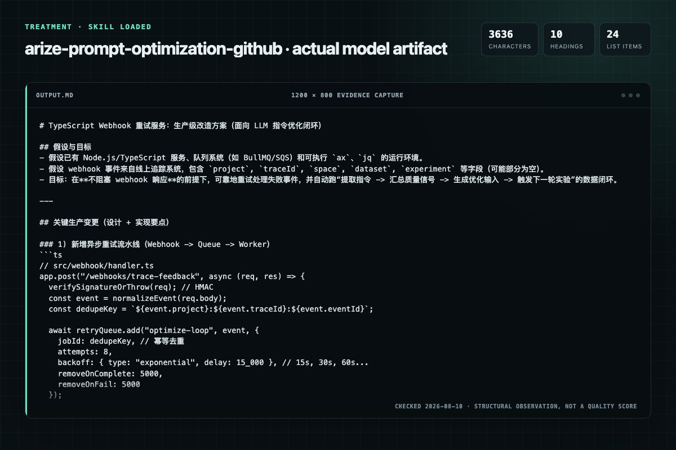The width and height of the screenshot is (676, 450).
Task: Click the 24 List Items stat card
Action: [625, 39]
